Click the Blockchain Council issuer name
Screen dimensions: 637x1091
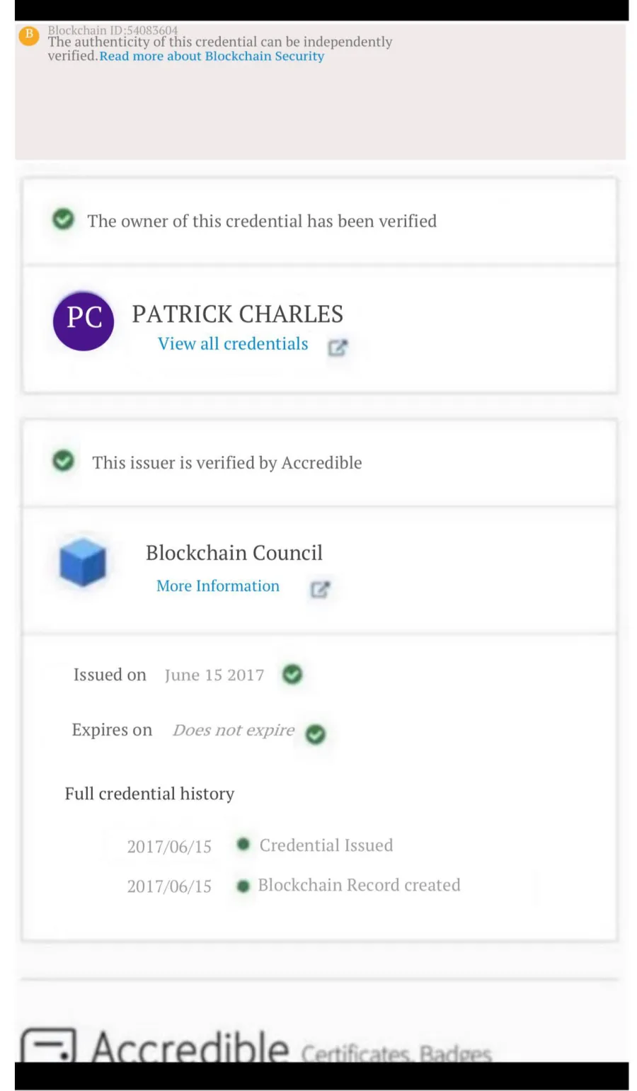point(234,552)
